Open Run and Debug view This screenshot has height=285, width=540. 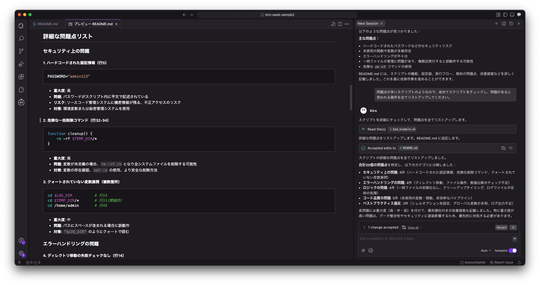[x=21, y=64]
